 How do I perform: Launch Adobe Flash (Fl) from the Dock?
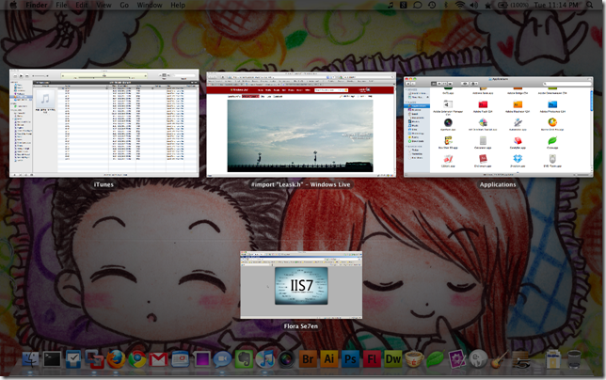(372, 359)
